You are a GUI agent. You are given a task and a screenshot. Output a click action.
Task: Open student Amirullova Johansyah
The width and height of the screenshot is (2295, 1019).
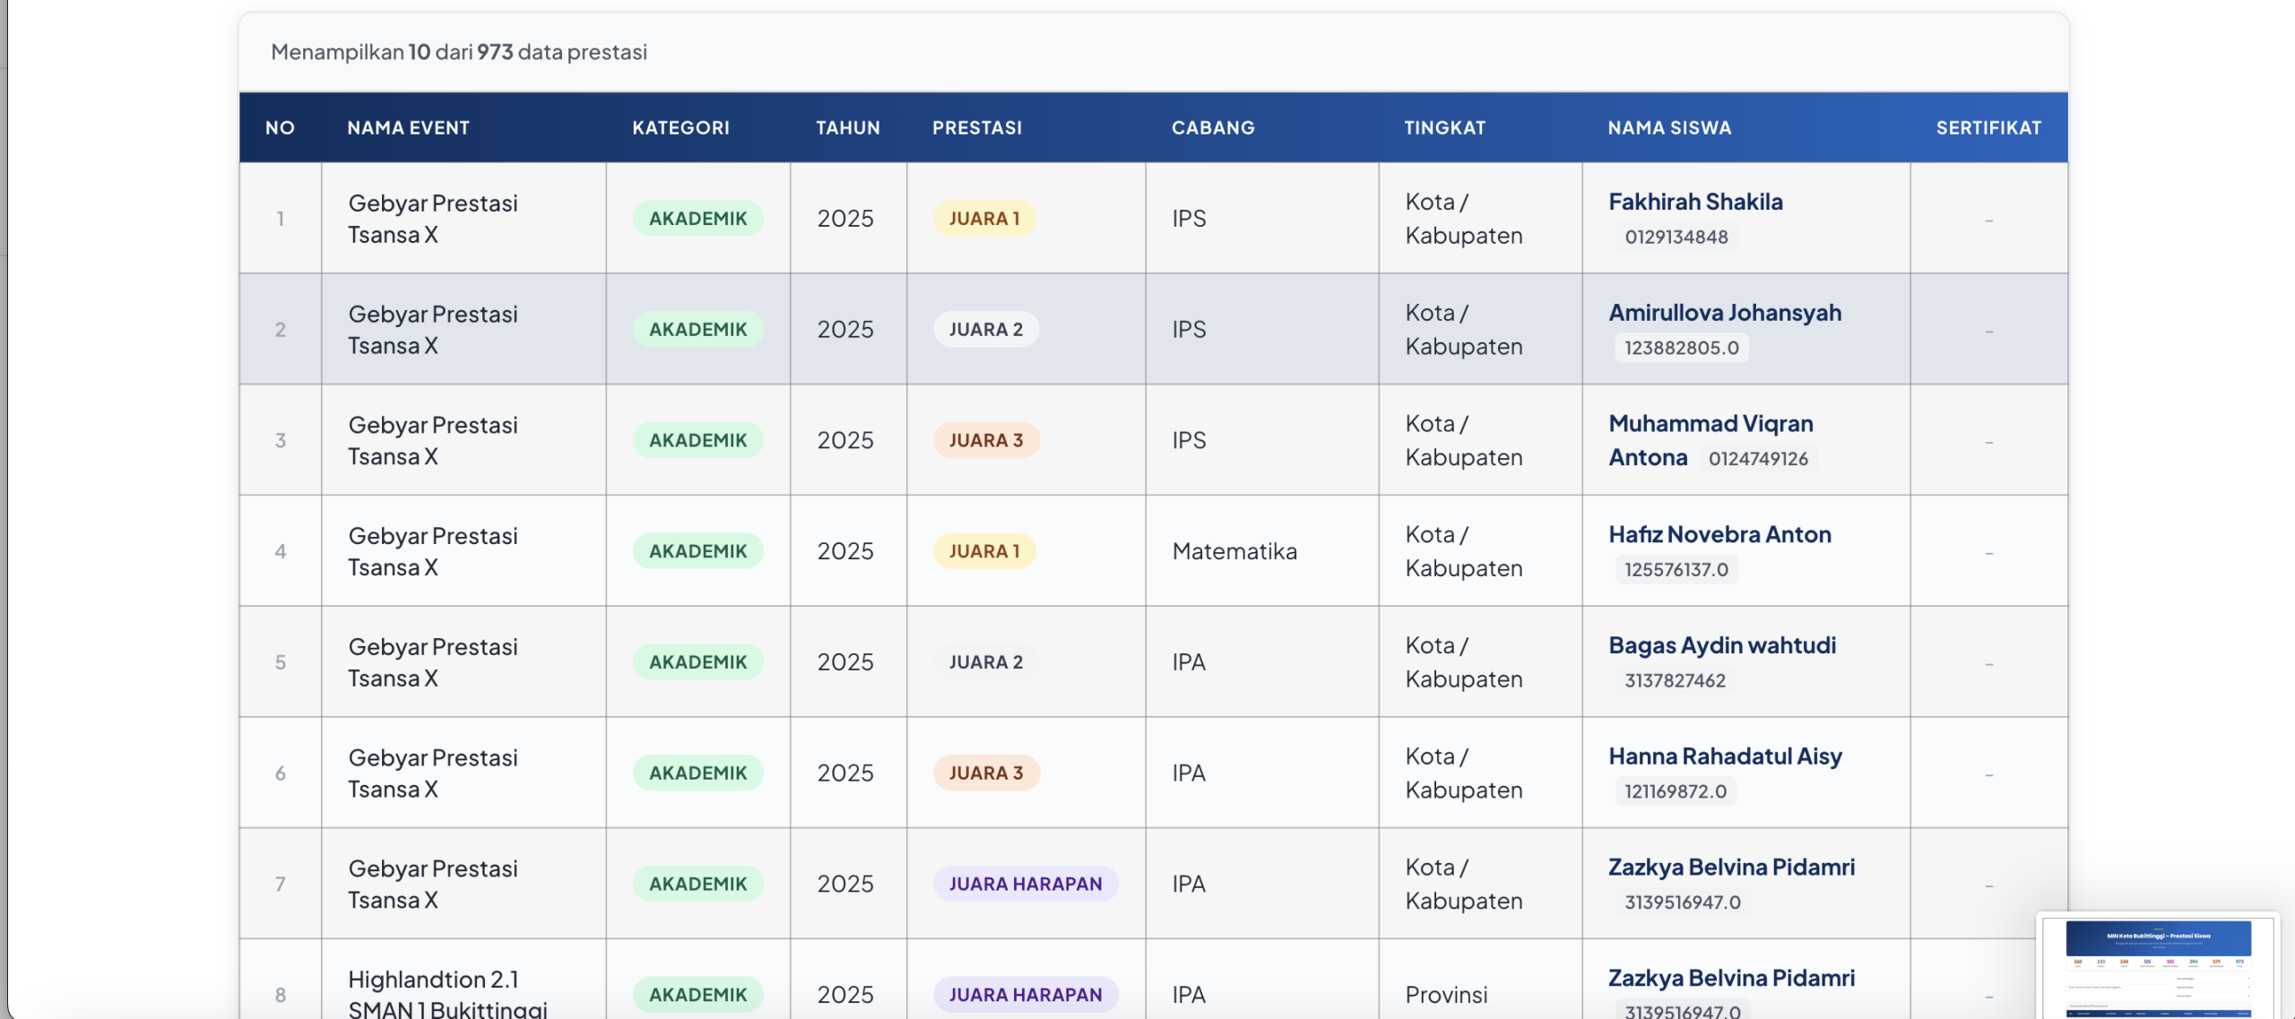click(1725, 313)
